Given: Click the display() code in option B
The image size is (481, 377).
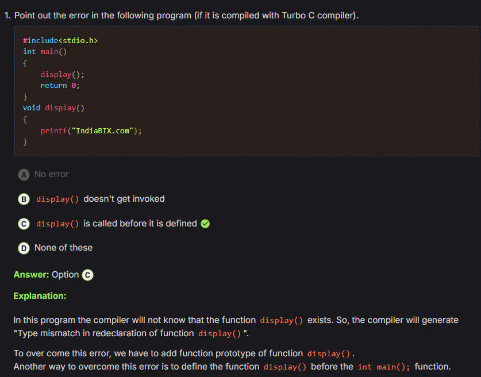Looking at the screenshot, I should point(57,199).
